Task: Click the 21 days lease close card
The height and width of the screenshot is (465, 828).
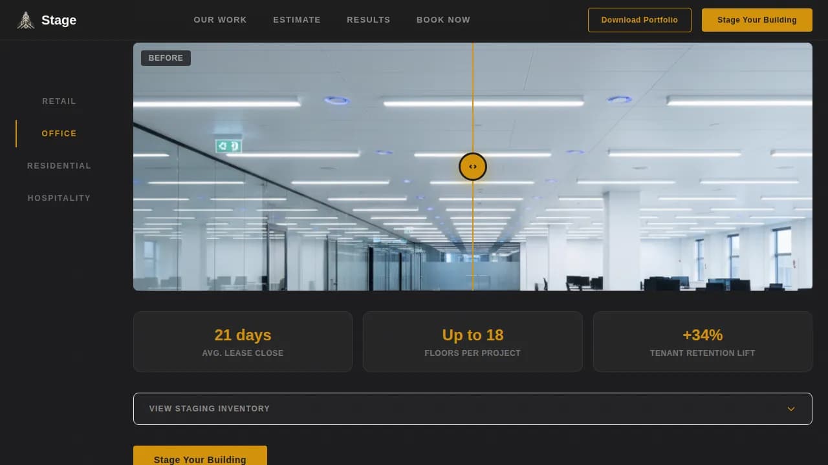Action: pos(243,342)
